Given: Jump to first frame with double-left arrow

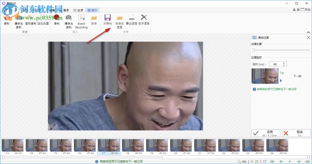Looking at the screenshot, I should click(272, 162).
